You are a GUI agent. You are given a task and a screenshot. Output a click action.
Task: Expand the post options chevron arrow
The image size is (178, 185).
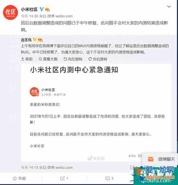pyautogui.click(x=169, y=7)
